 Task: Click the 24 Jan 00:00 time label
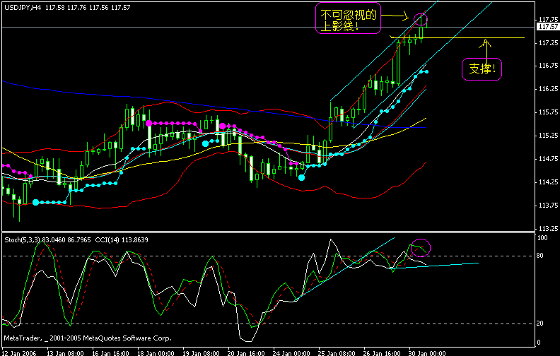click(x=291, y=353)
